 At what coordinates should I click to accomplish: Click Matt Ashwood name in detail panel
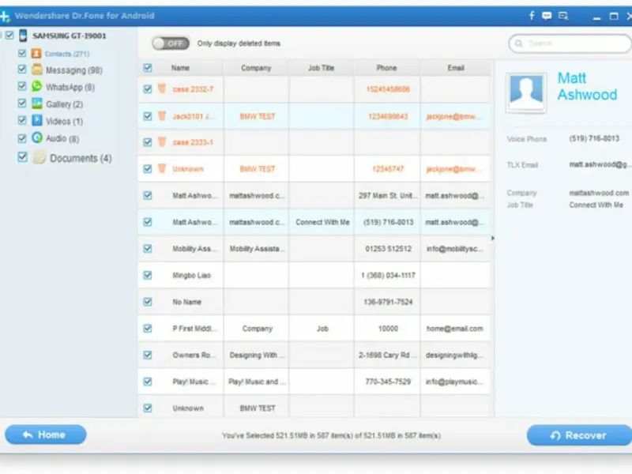(587, 86)
